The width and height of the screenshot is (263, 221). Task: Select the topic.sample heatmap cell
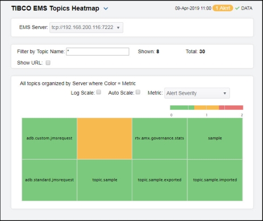click(105, 180)
